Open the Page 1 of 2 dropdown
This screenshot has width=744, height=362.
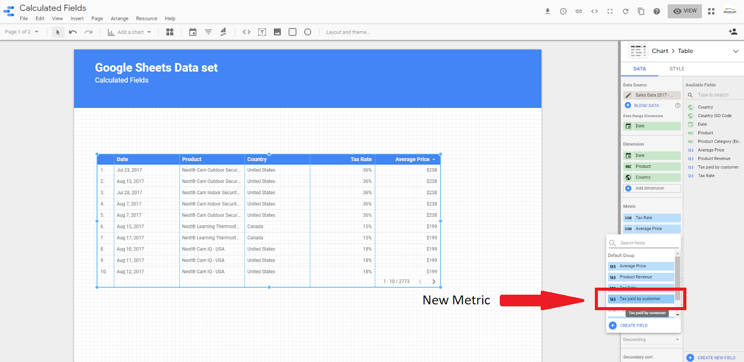[x=22, y=32]
